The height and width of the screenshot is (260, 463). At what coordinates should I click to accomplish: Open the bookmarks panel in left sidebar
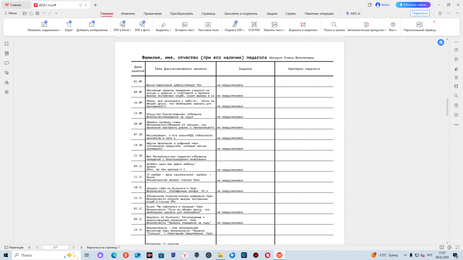(x=7, y=44)
